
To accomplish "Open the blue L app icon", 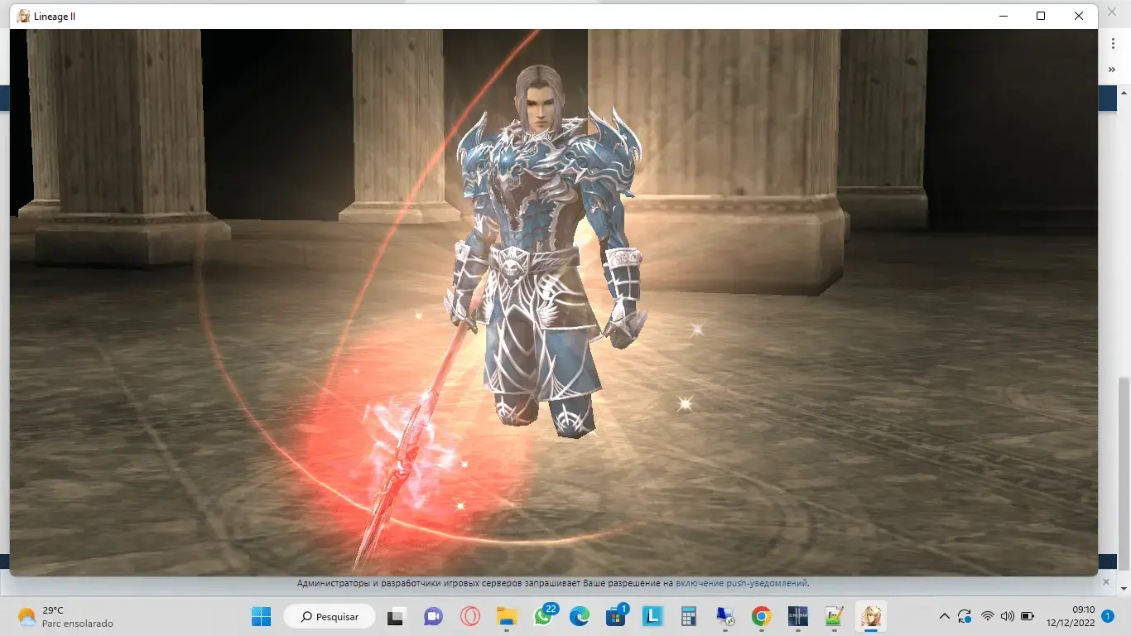I will (x=652, y=616).
